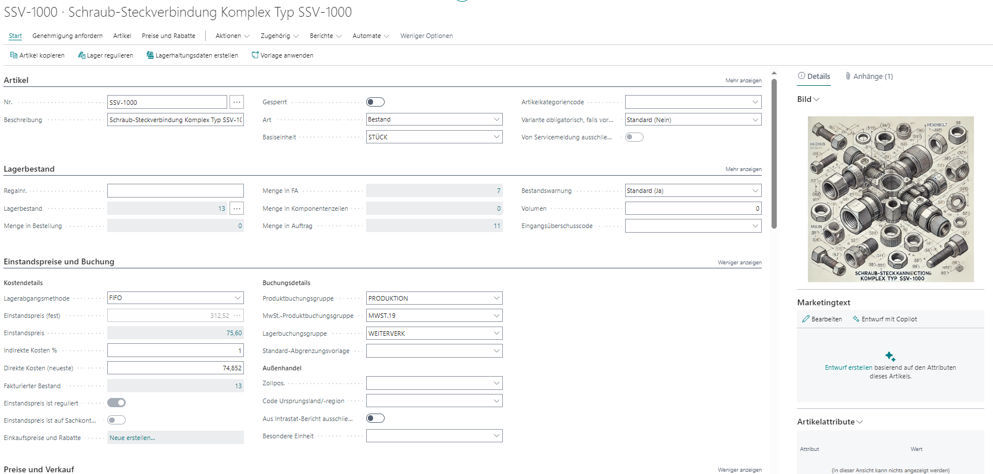Click the Bearbeiten pencil icon
The height and width of the screenshot is (474, 993).
806,319
